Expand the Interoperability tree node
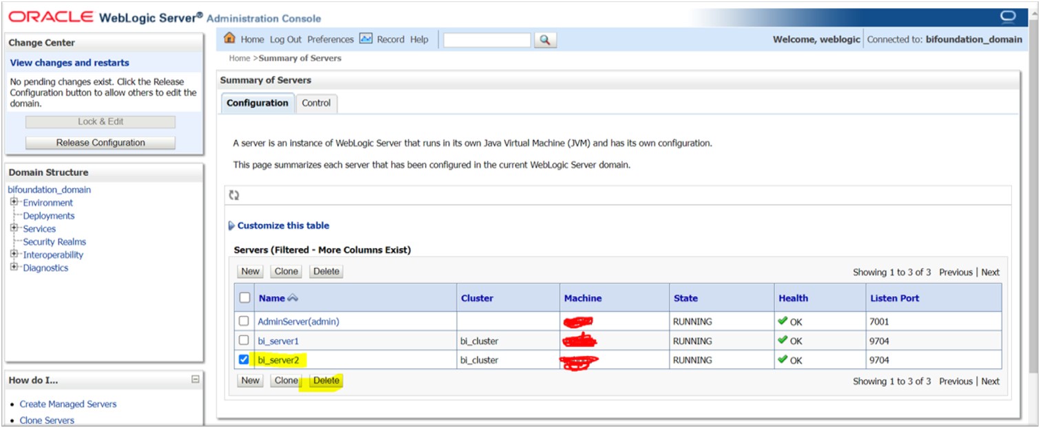The height and width of the screenshot is (428, 1040). [14, 254]
